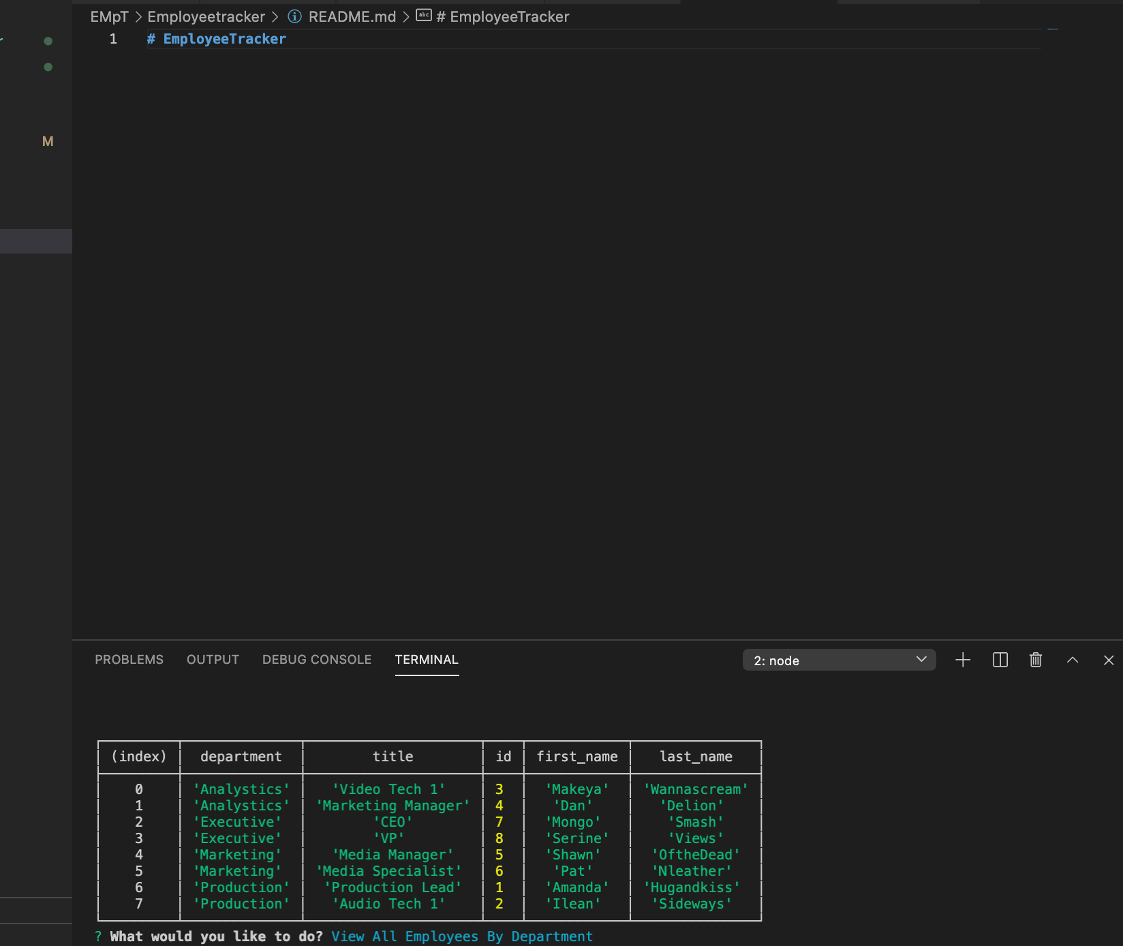Image resolution: width=1123 pixels, height=946 pixels.
Task: Click the 'first_name' column header
Action: (x=577, y=757)
